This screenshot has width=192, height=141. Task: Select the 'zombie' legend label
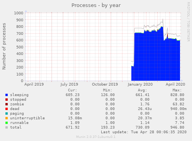point(17,104)
